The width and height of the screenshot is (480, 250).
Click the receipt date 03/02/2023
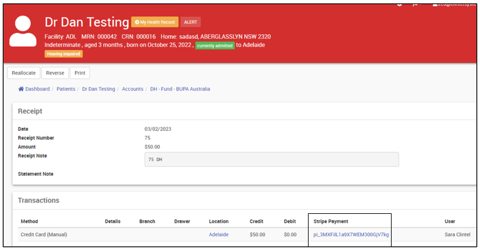click(x=158, y=129)
